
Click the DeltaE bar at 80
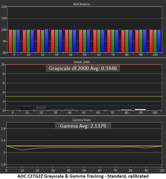pos(126,110)
